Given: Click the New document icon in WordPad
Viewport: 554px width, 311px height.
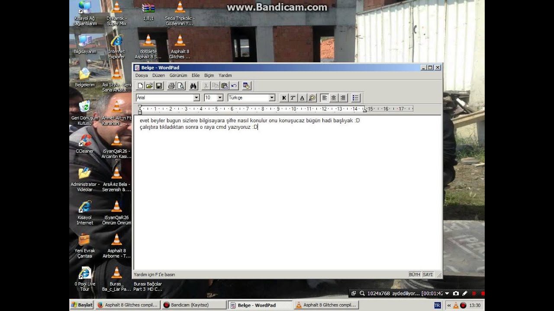Looking at the screenshot, I should [140, 86].
